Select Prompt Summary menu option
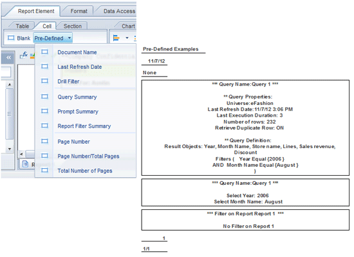 coord(78,111)
